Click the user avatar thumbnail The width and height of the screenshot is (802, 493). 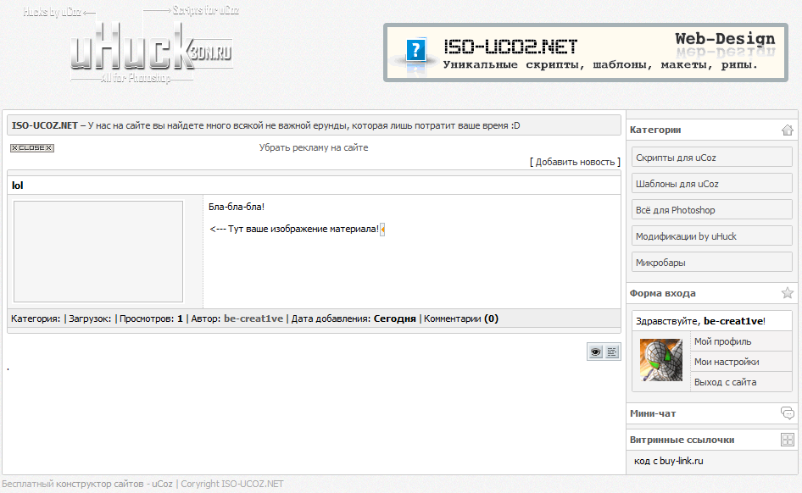(661, 360)
